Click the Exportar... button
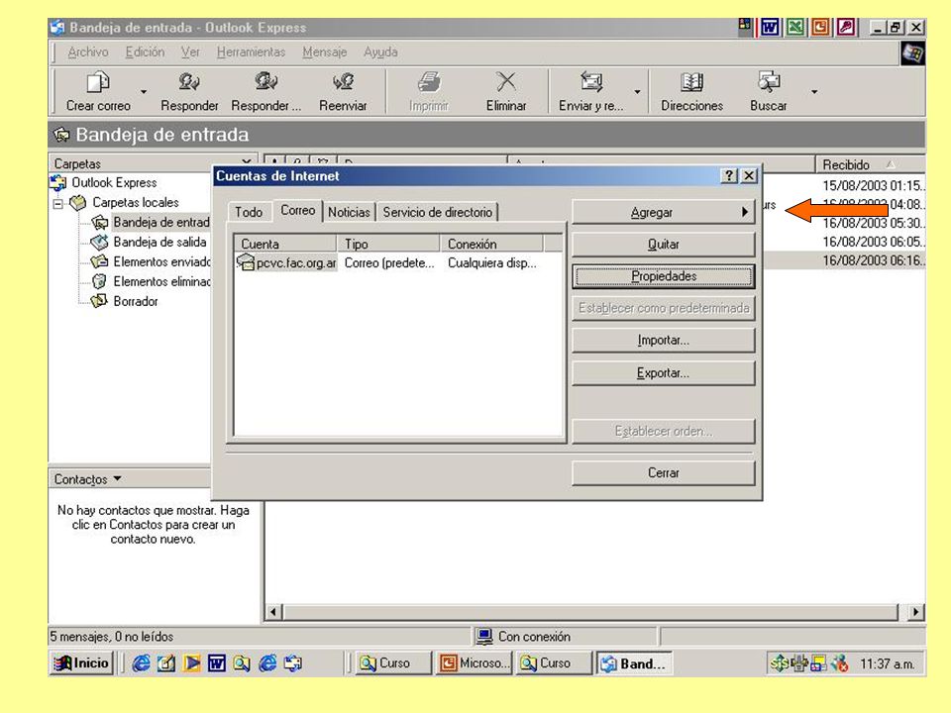Image resolution: width=951 pixels, height=713 pixels. click(664, 373)
